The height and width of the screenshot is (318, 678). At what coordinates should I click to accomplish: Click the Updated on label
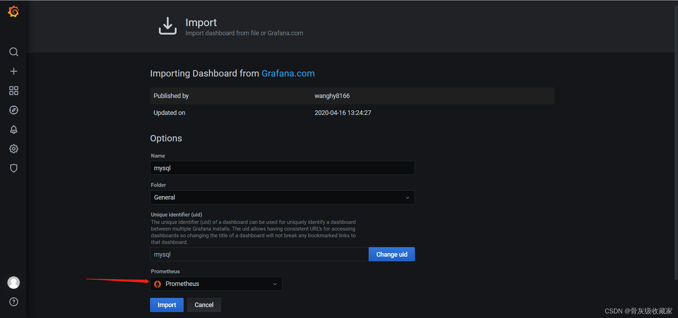pyautogui.click(x=169, y=113)
